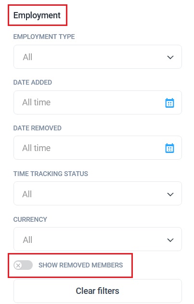Expand the Currency dropdown
The image size is (194, 304).
click(98, 239)
